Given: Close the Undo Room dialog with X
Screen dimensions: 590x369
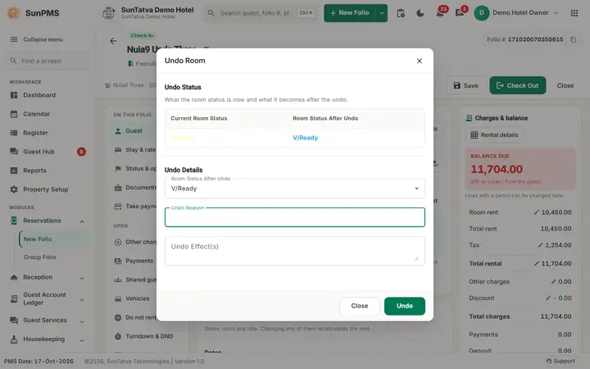Looking at the screenshot, I should coord(420,61).
